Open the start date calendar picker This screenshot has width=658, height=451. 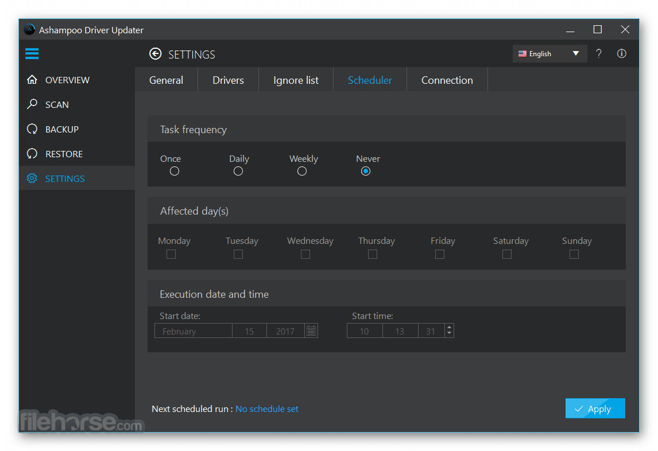click(311, 331)
